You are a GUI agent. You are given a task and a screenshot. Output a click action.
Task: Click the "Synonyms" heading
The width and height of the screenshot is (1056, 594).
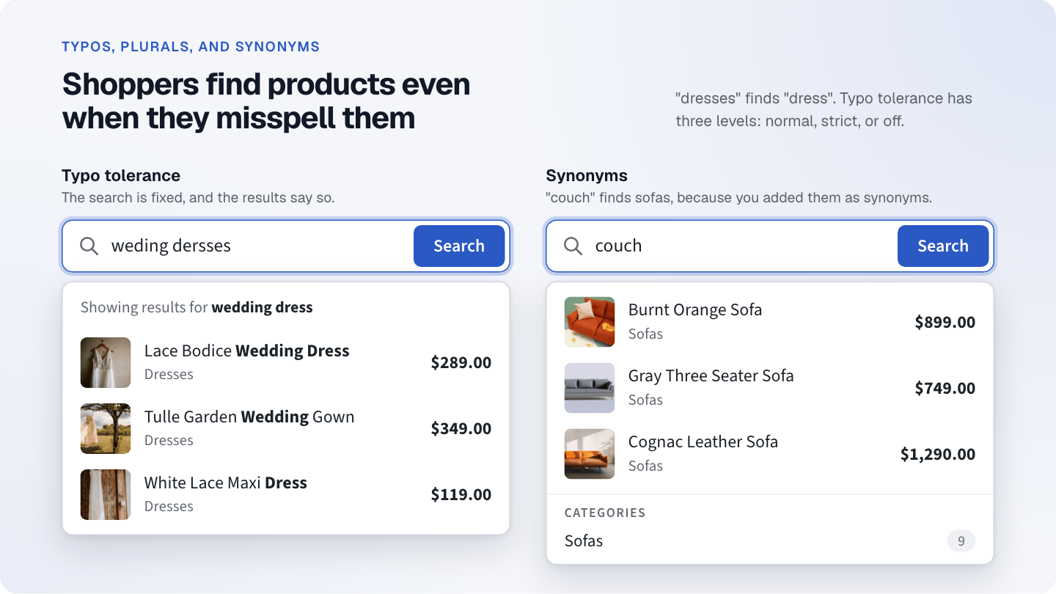587,176
